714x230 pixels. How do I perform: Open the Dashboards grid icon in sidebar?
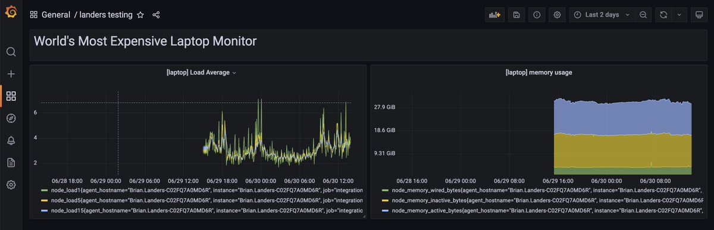tap(11, 96)
